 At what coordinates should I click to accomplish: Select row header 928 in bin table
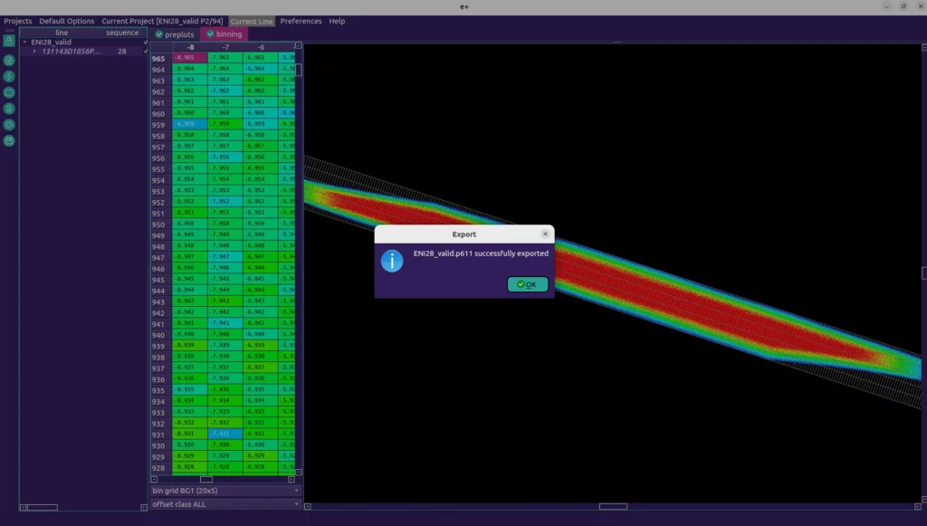158,468
